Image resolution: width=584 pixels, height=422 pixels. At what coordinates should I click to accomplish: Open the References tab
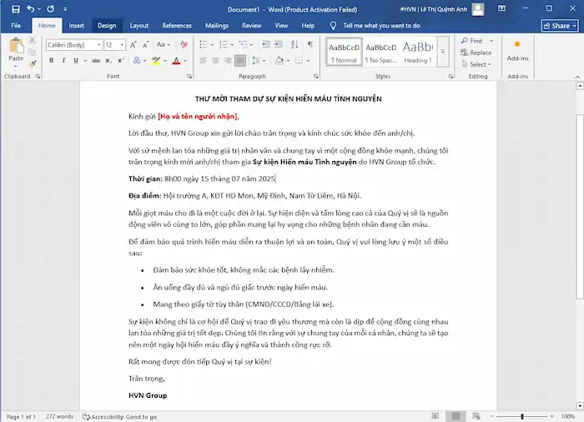pyautogui.click(x=176, y=26)
